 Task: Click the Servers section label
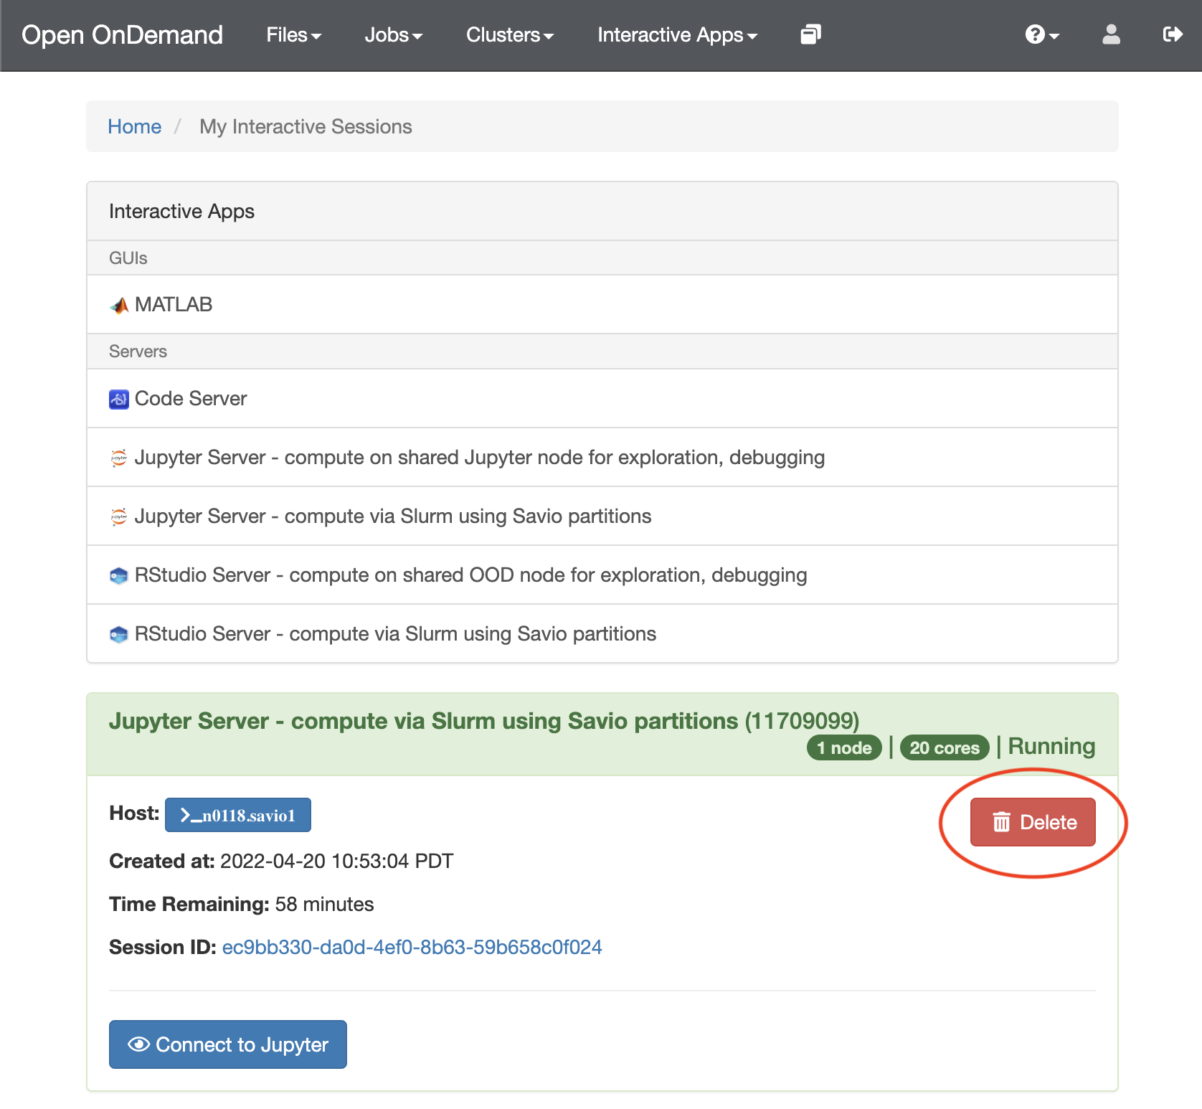[138, 351]
